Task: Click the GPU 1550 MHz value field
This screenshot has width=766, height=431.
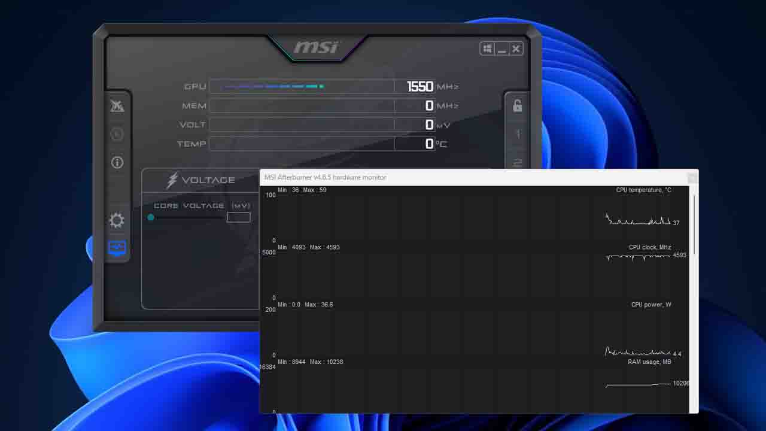Action: click(420, 86)
